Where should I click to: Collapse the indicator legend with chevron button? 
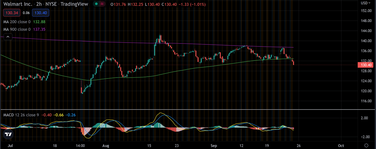8,37
